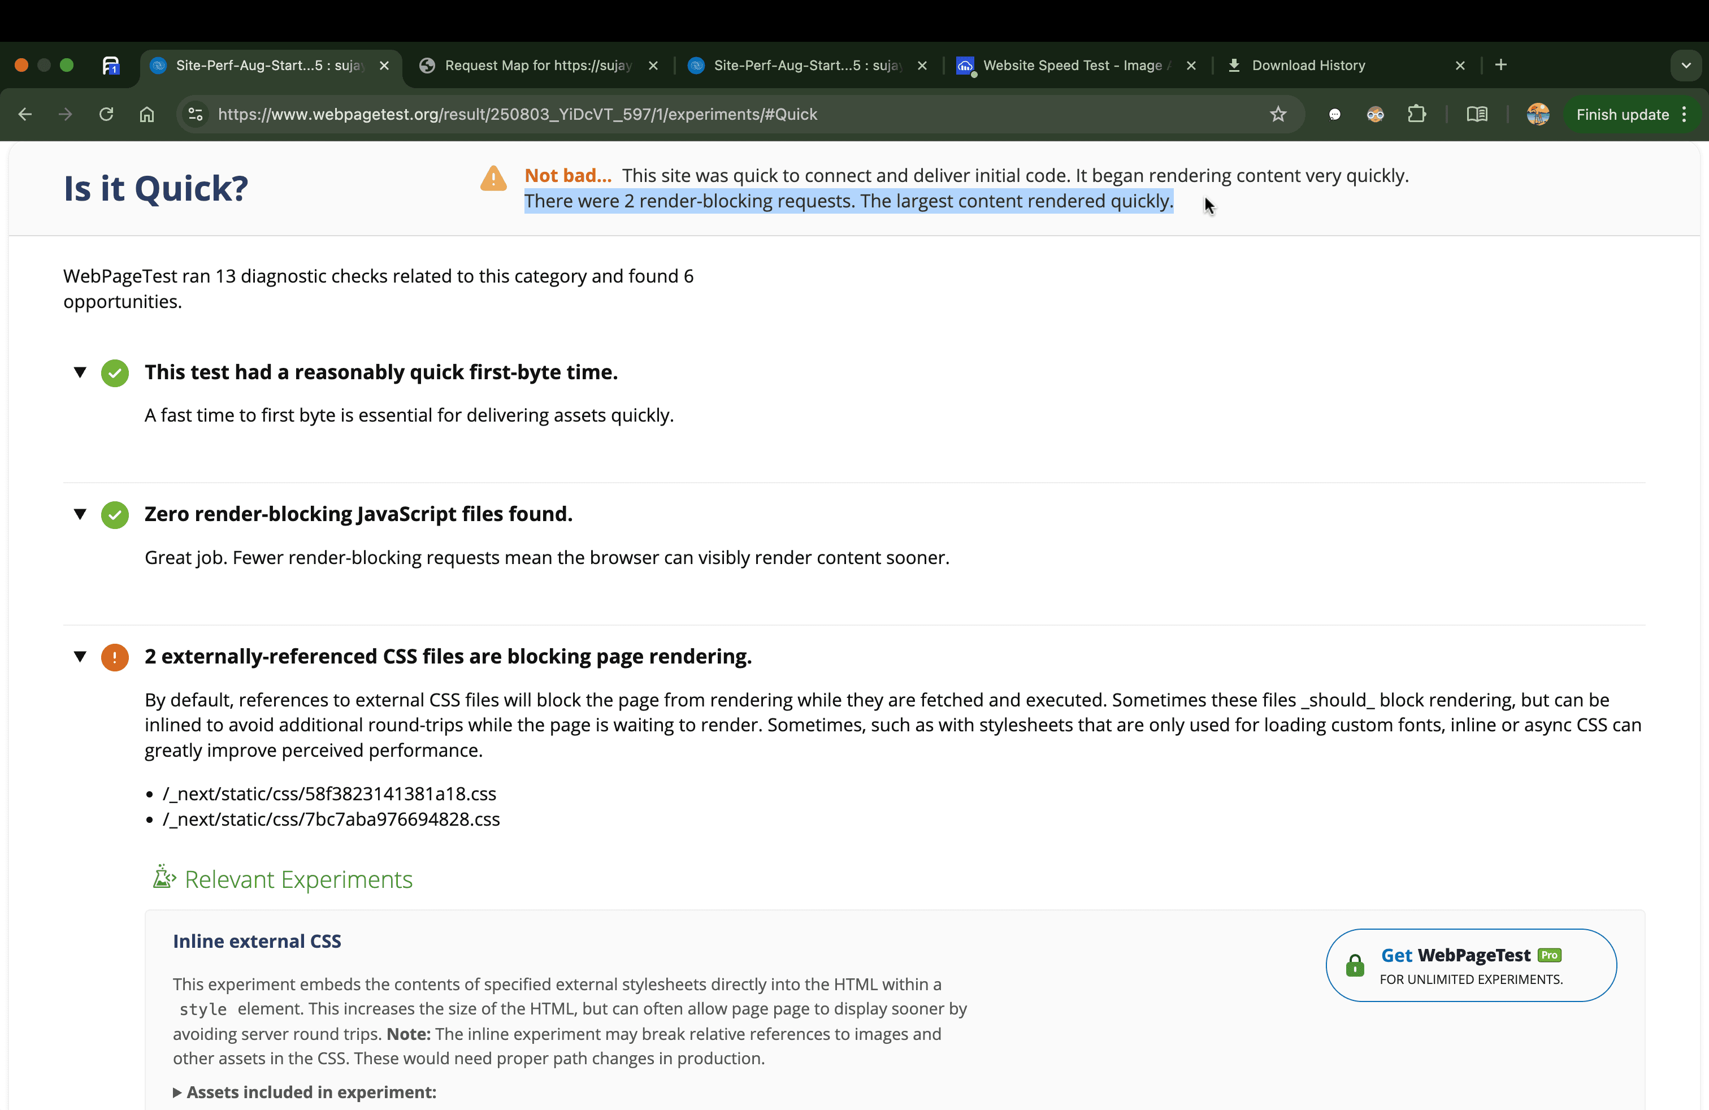Image resolution: width=1709 pixels, height=1110 pixels.
Task: Open the browser extensions puzzle icon
Action: (1417, 114)
